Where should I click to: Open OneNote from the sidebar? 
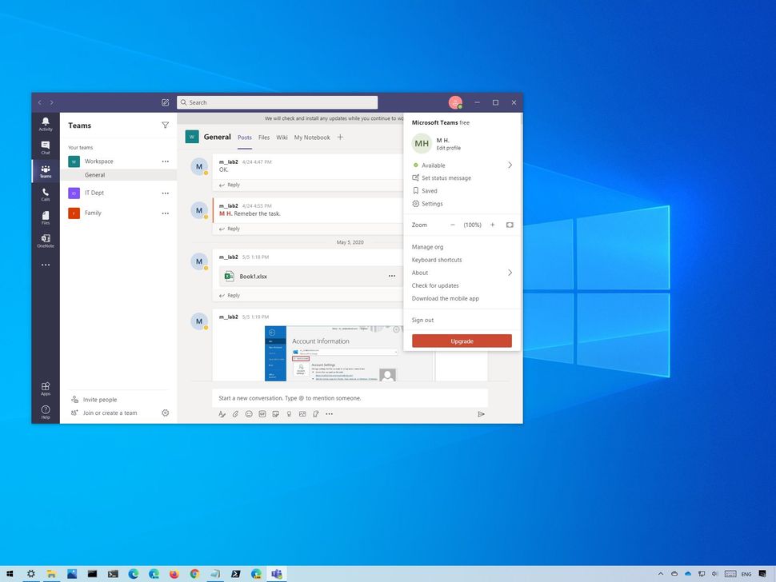(x=45, y=241)
